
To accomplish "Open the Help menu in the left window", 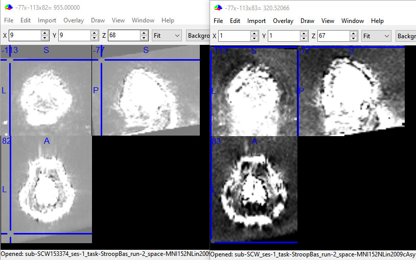I will [x=168, y=20].
